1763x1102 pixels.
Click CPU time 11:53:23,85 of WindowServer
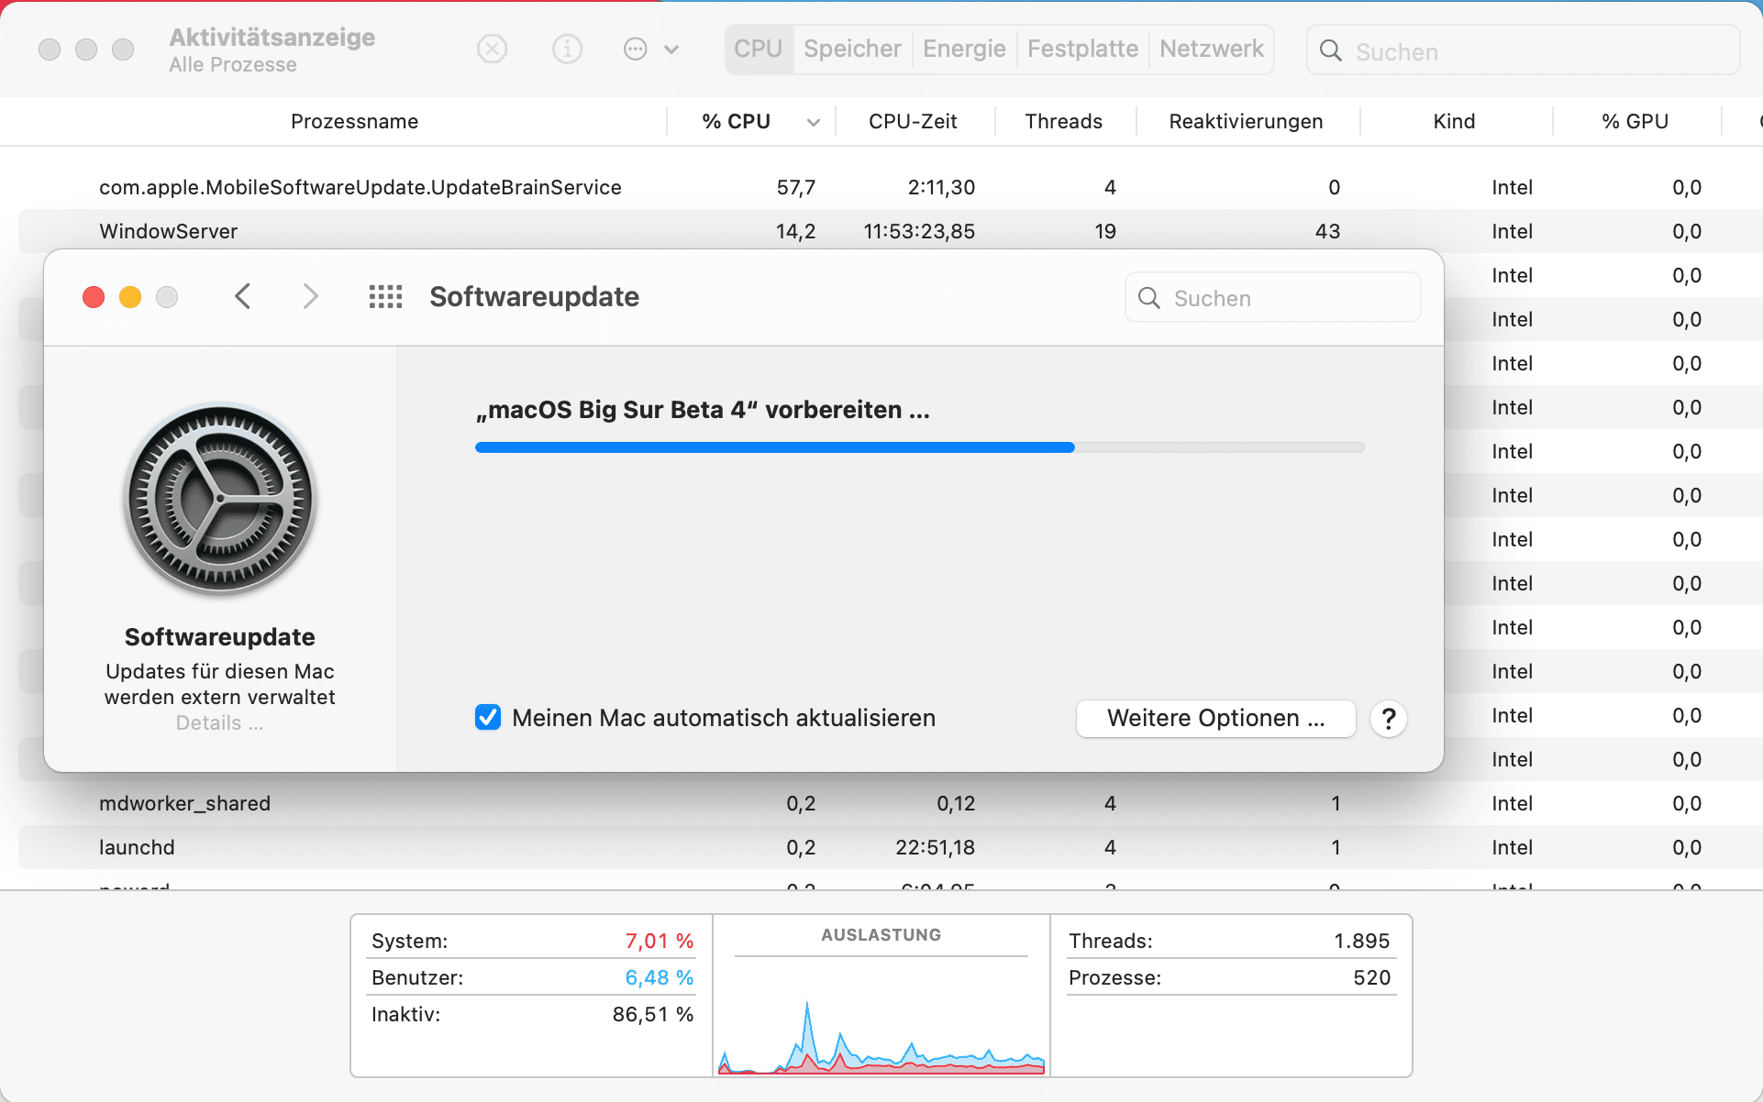click(919, 231)
